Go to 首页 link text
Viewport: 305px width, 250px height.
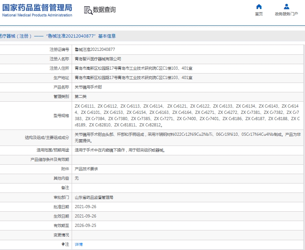(259, 14)
